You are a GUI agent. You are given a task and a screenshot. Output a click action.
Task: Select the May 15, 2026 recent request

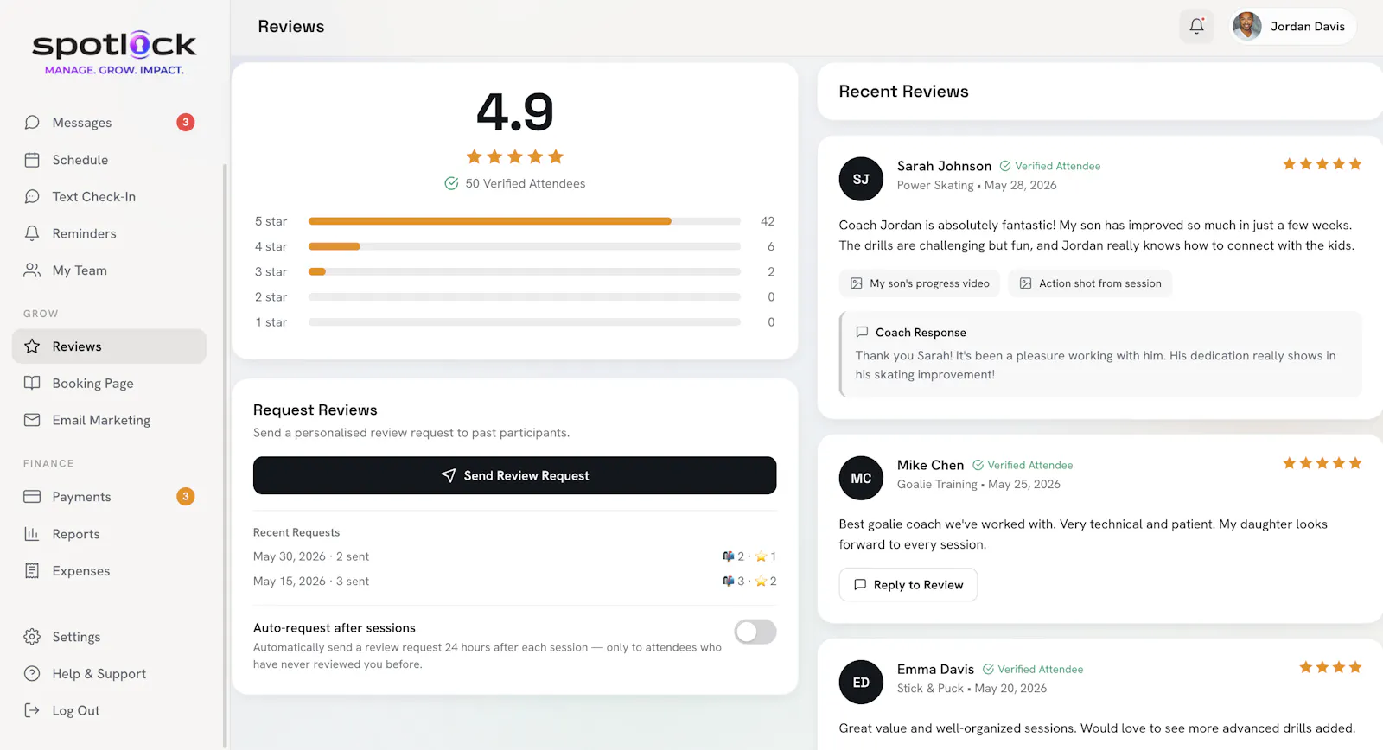pos(514,582)
